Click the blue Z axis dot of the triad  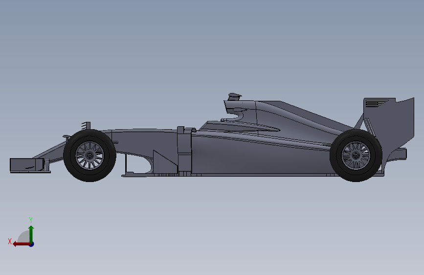click(x=32, y=244)
